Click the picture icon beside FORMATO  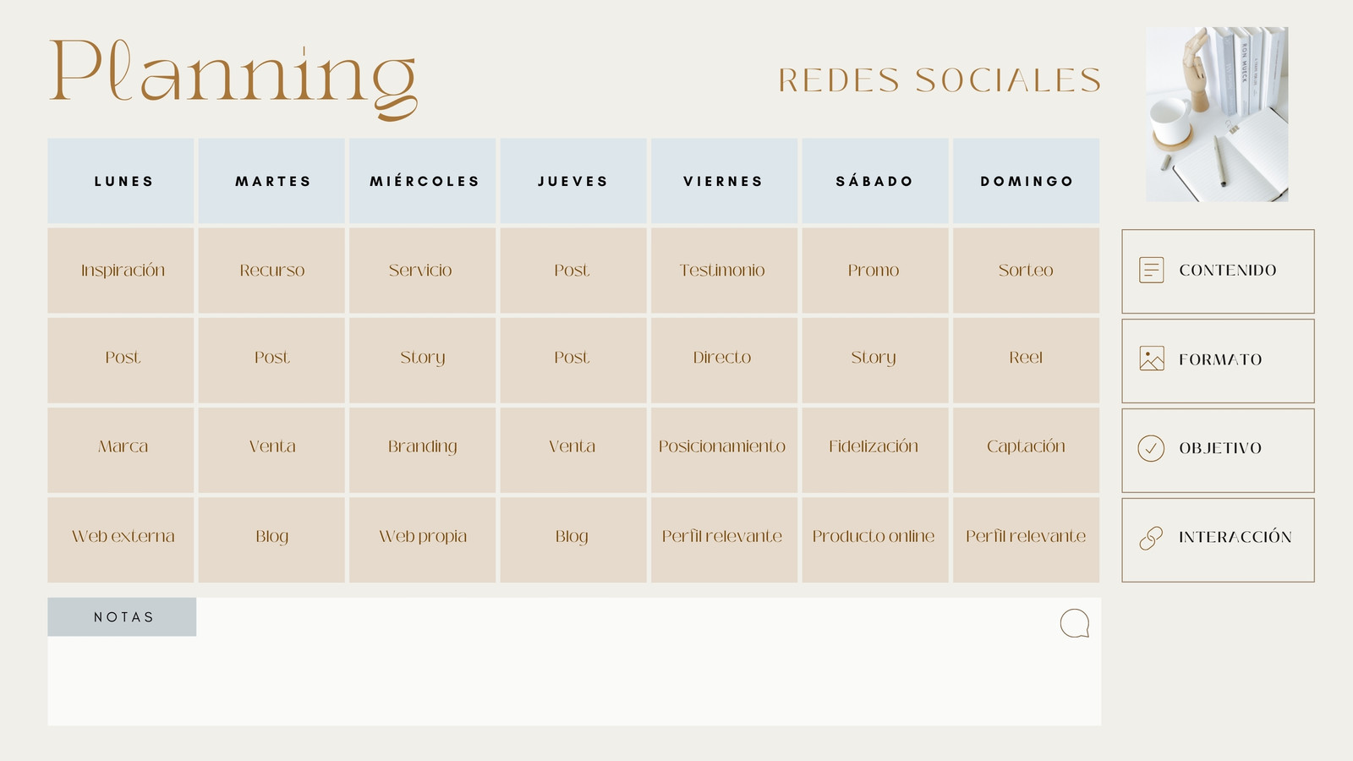pos(1152,359)
